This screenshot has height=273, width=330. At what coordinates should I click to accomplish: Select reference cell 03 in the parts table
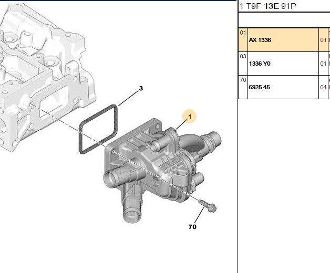tap(243, 56)
